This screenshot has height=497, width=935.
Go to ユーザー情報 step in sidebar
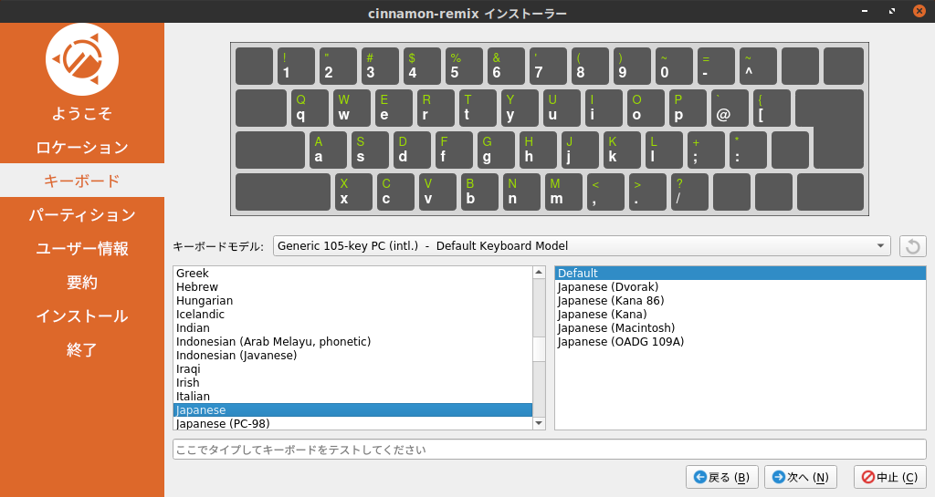[x=81, y=248]
